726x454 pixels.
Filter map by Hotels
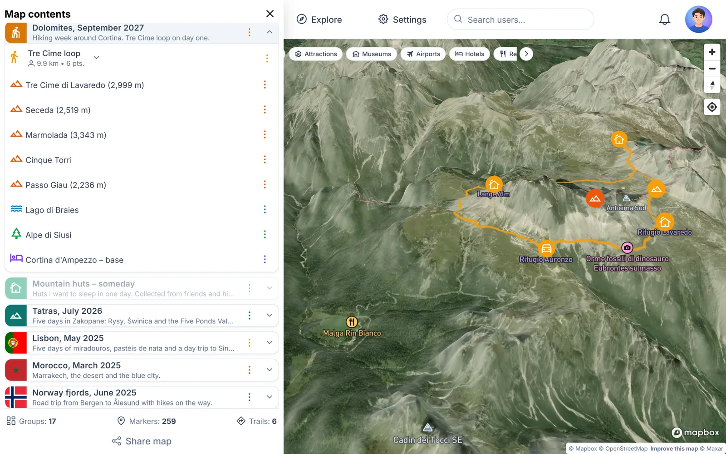pyautogui.click(x=470, y=54)
